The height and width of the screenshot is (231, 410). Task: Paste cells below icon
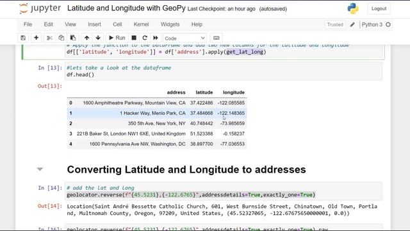coord(73,38)
